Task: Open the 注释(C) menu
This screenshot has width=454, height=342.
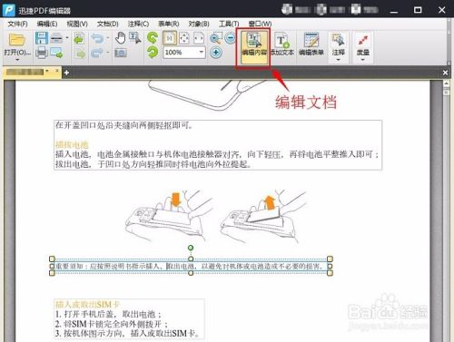Action: tap(138, 24)
